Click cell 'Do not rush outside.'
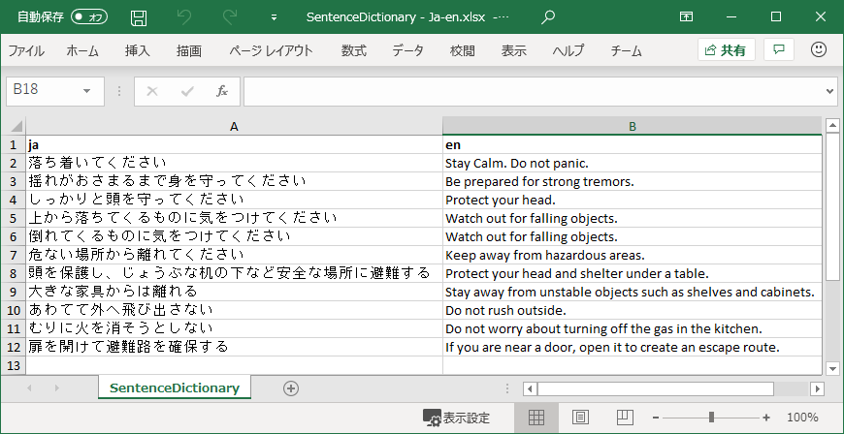844x434 pixels. tap(633, 310)
